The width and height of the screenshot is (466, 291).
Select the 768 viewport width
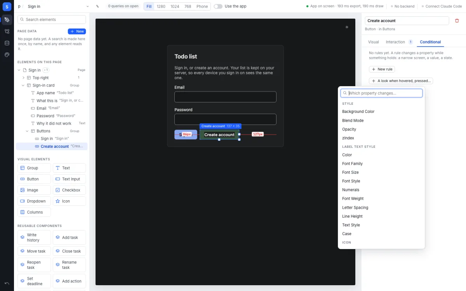point(188,6)
